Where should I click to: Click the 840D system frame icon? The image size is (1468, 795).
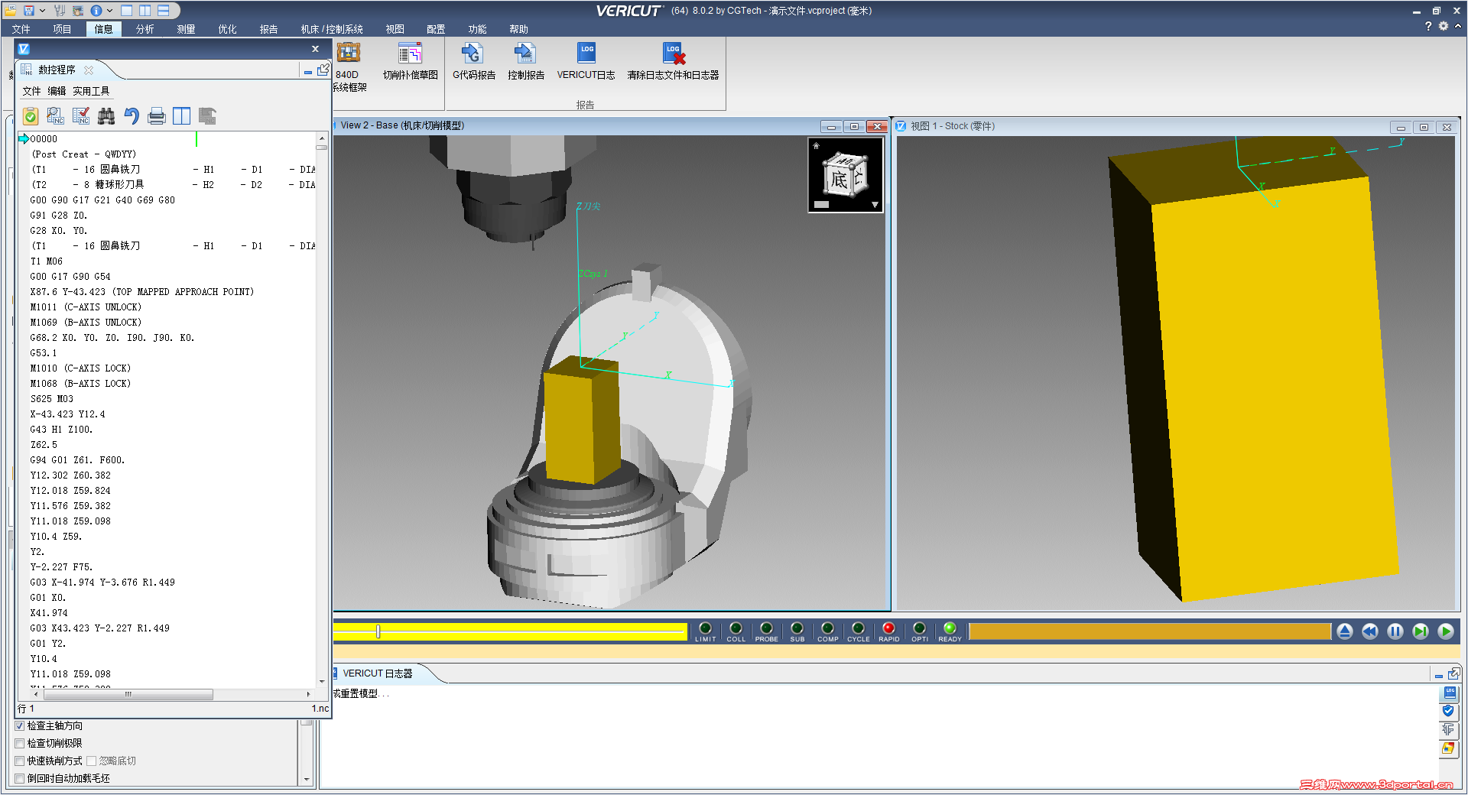[349, 52]
